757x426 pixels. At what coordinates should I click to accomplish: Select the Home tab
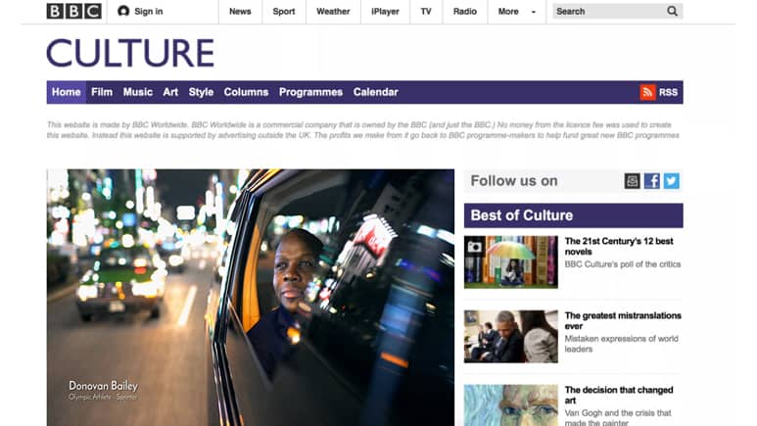67,92
